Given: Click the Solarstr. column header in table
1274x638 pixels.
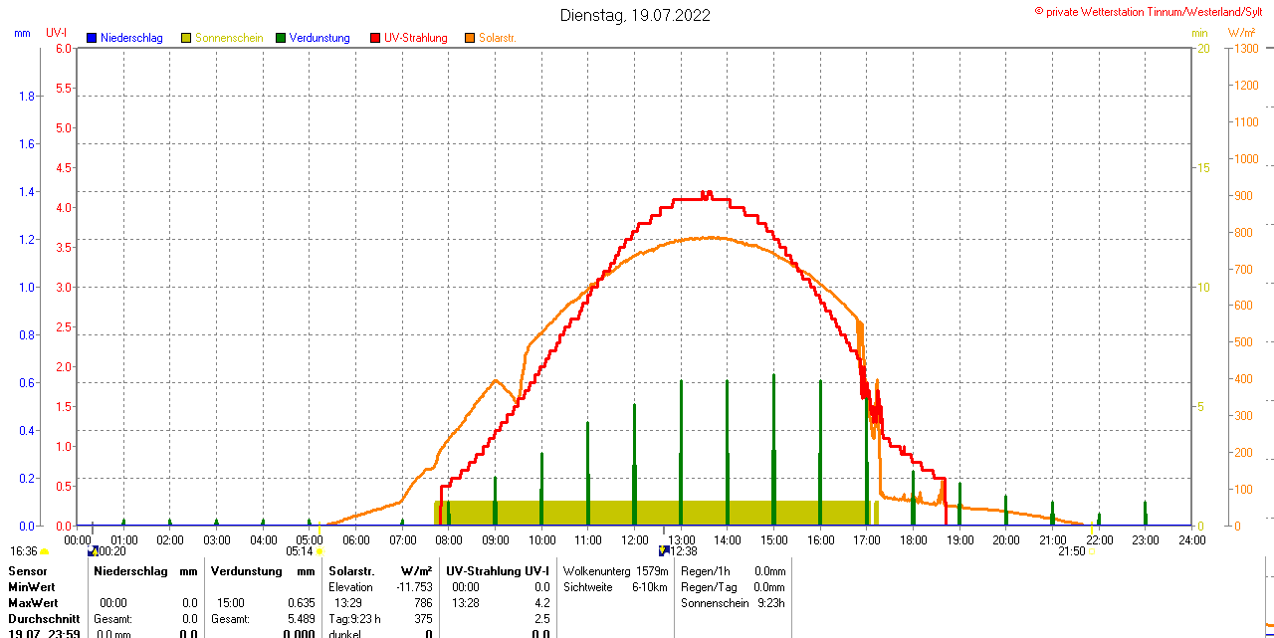Looking at the screenshot, I should [x=350, y=571].
